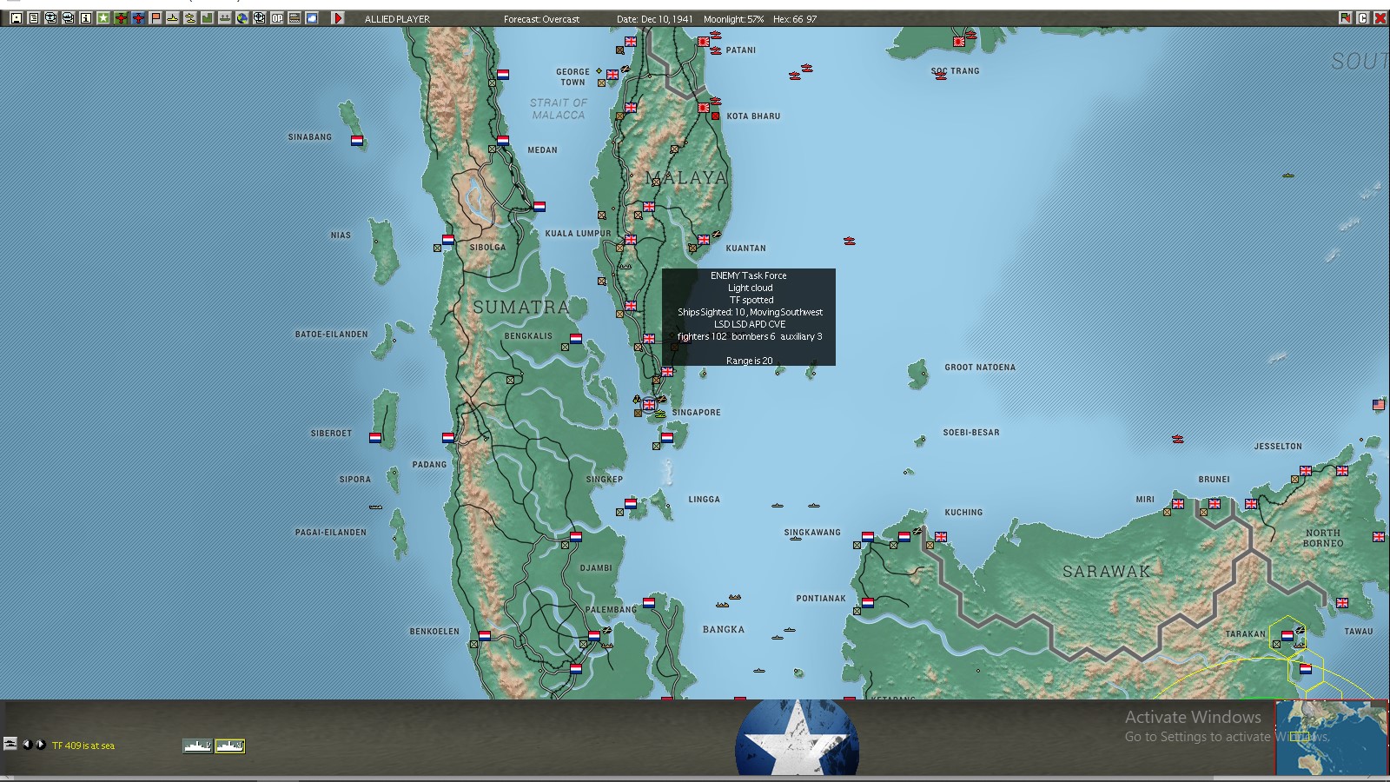Viewport: 1390px width, 782px height.
Task: Click the red airplane on green icon
Action: click(121, 18)
